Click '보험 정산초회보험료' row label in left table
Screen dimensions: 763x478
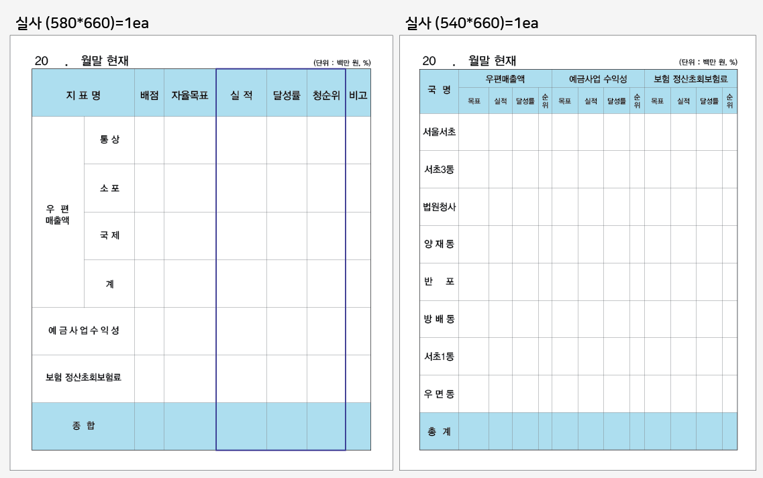click(x=83, y=377)
